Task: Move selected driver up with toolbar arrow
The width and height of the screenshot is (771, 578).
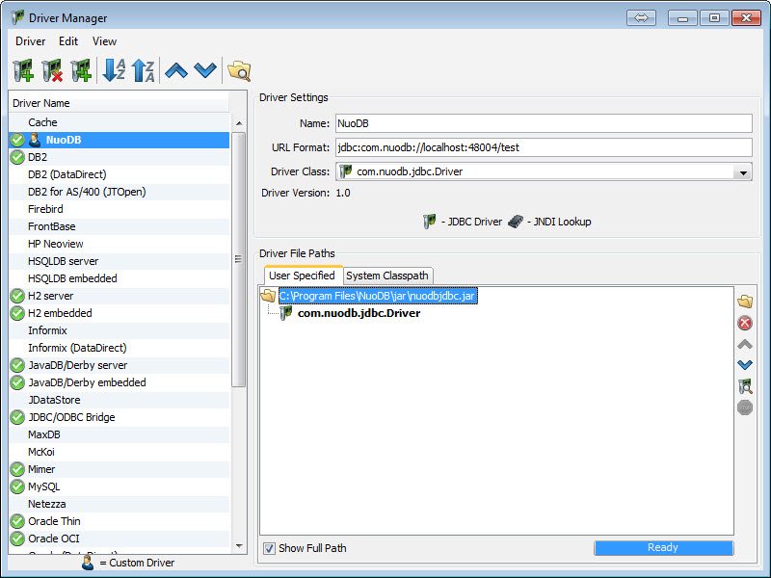Action: [x=176, y=70]
